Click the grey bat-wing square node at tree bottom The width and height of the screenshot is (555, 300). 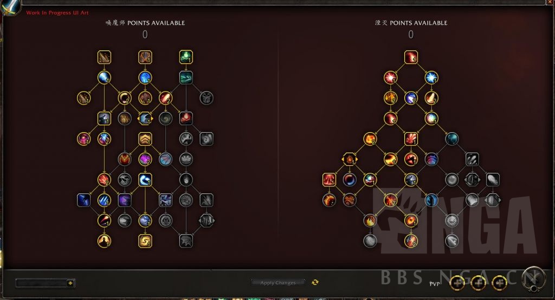pos(186,241)
